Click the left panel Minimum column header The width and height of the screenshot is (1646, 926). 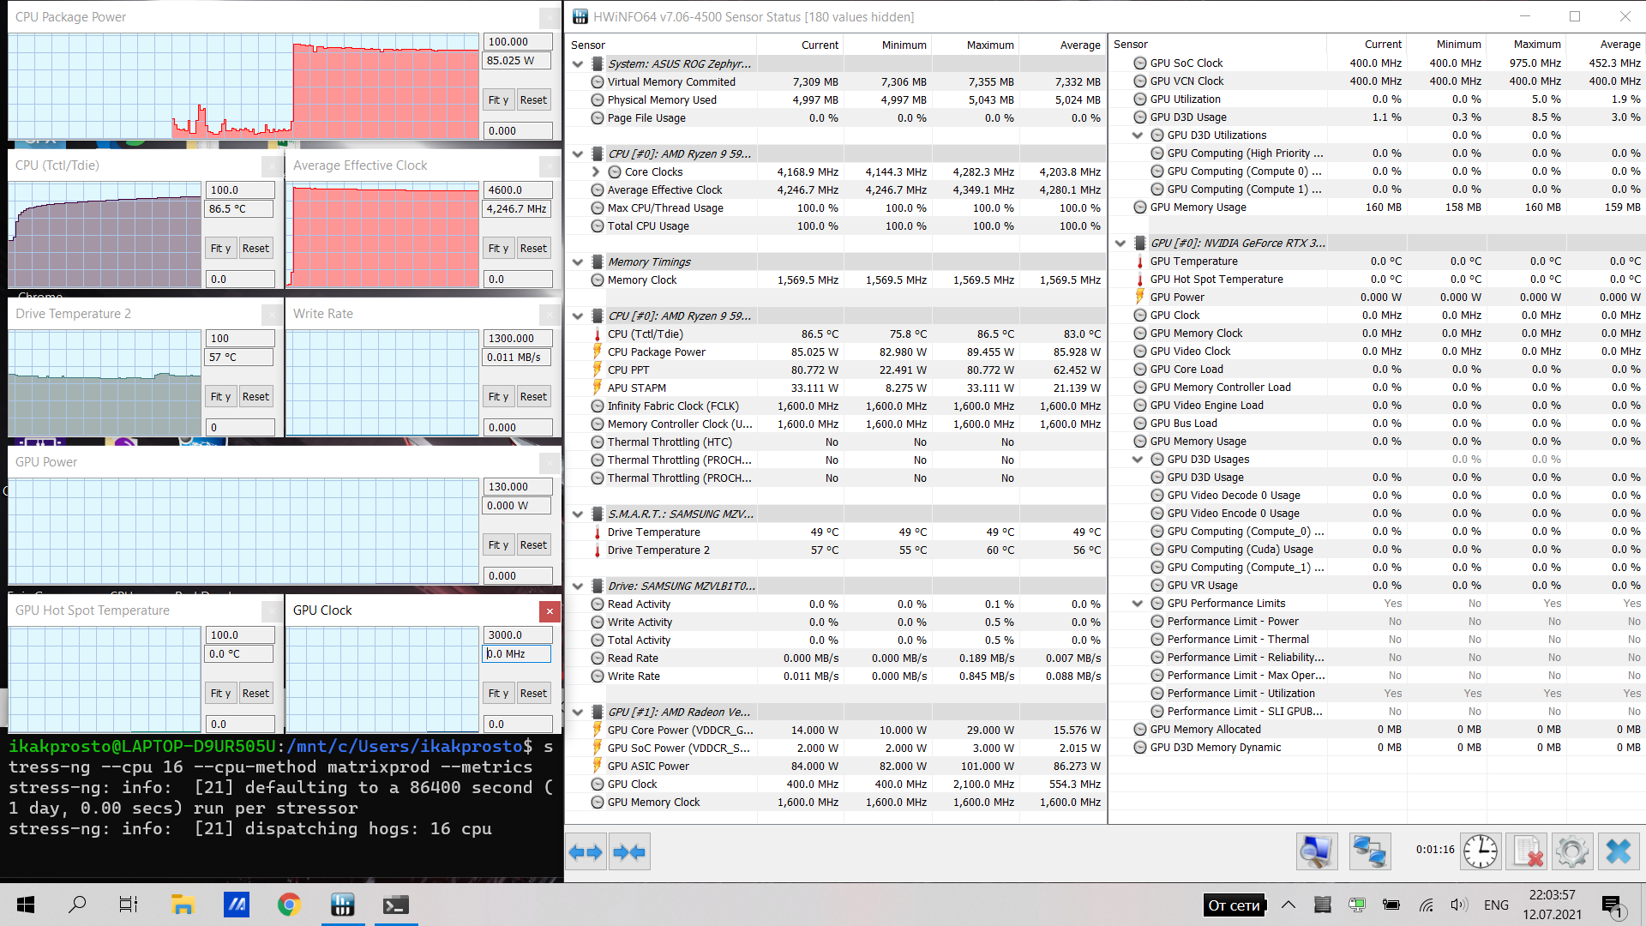888,45
